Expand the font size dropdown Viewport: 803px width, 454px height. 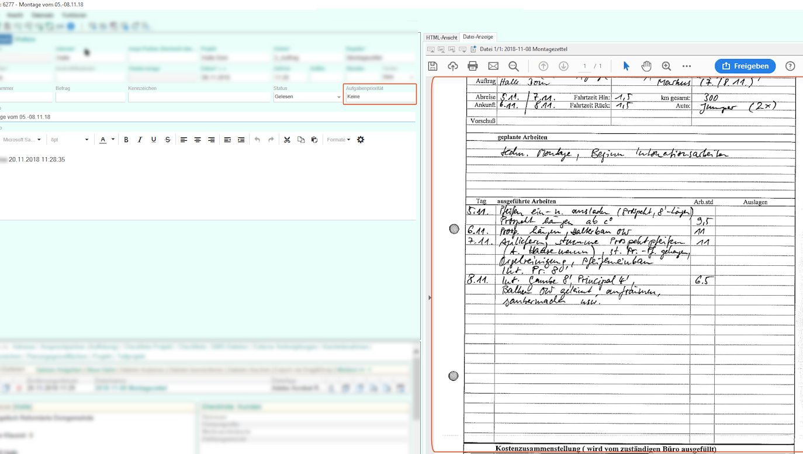86,140
